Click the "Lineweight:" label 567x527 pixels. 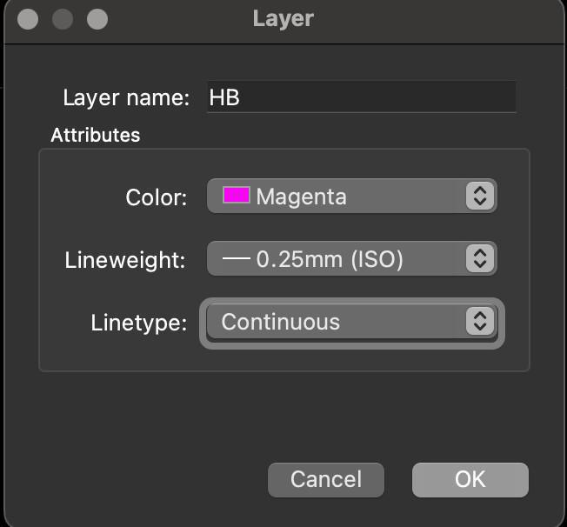point(125,260)
